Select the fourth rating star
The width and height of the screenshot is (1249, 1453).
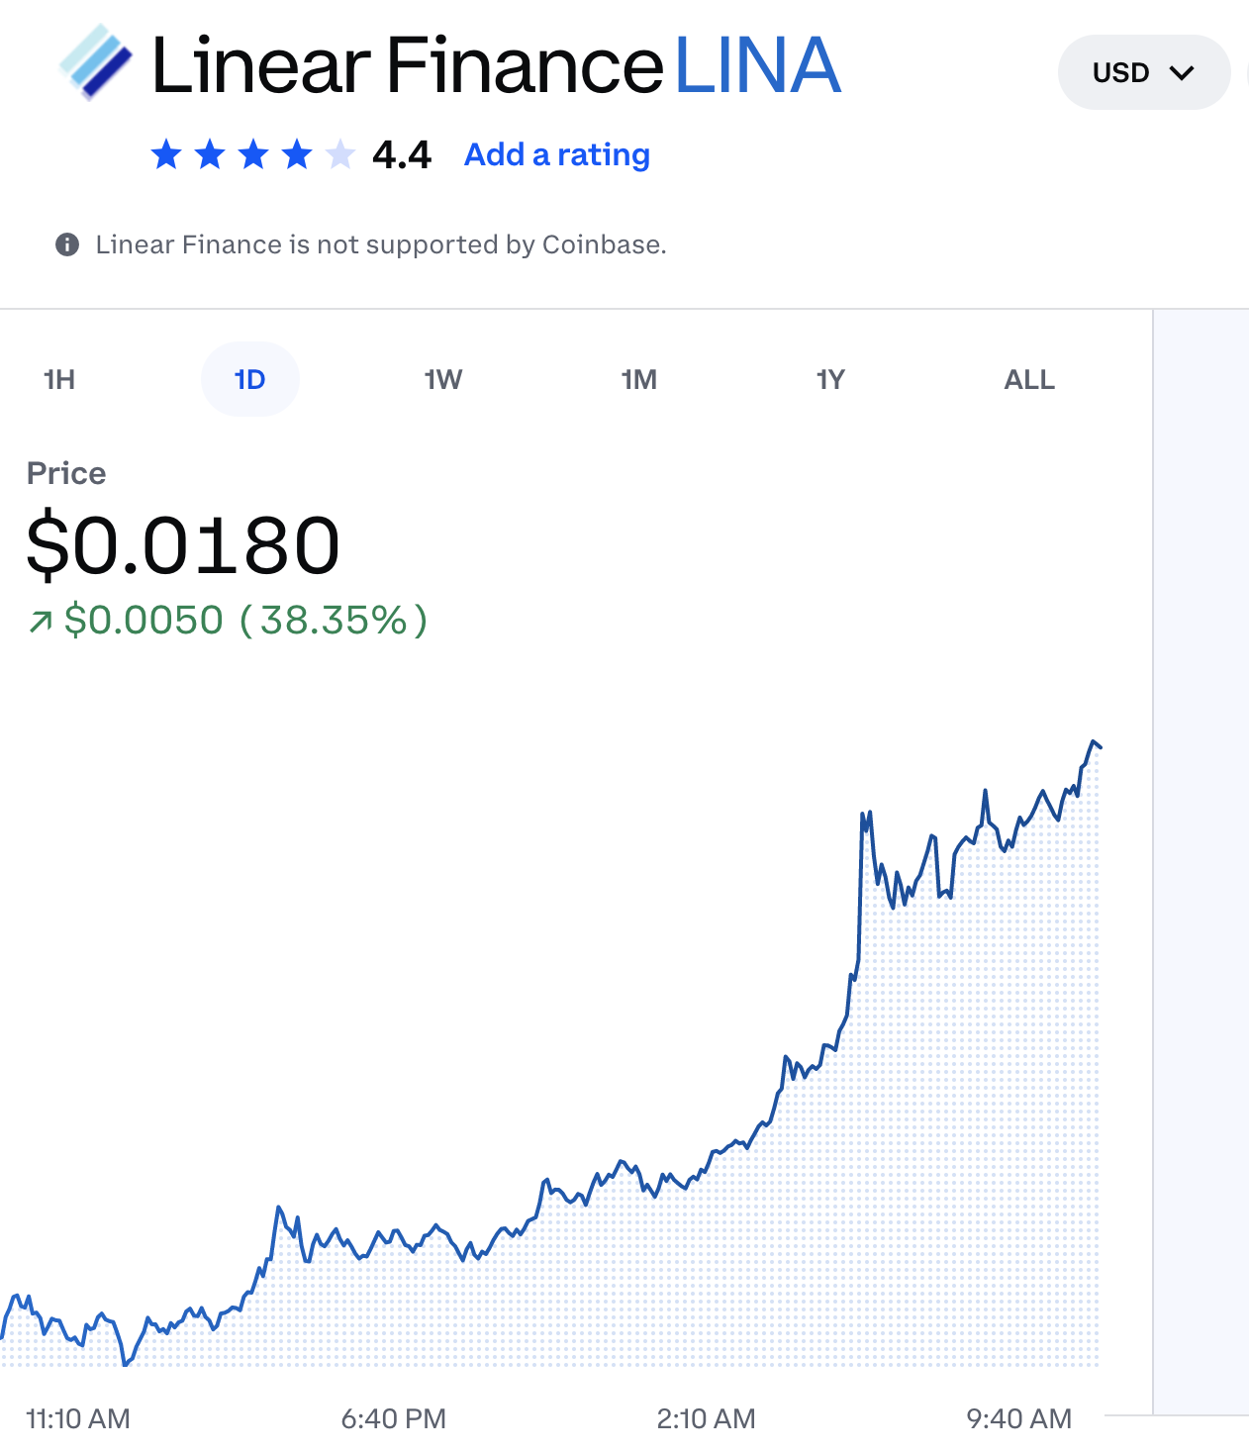(297, 154)
